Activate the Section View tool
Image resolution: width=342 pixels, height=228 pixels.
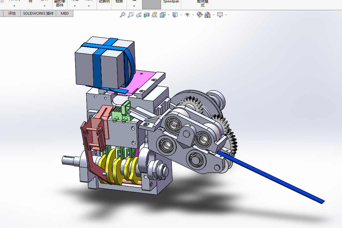(147, 15)
